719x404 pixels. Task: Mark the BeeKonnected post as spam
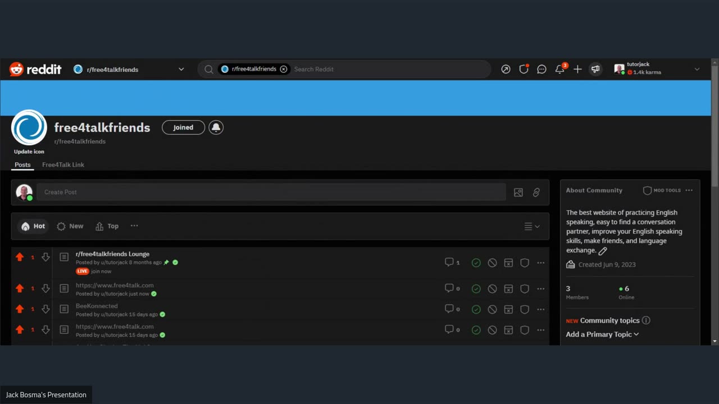coord(508,310)
